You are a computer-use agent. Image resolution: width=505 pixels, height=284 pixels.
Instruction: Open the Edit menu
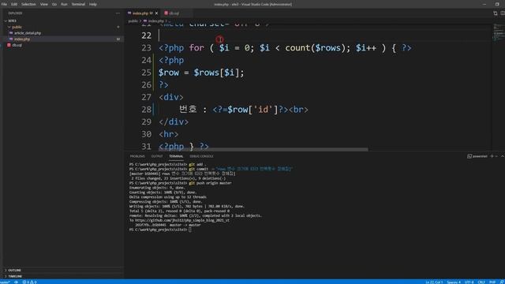14,4
